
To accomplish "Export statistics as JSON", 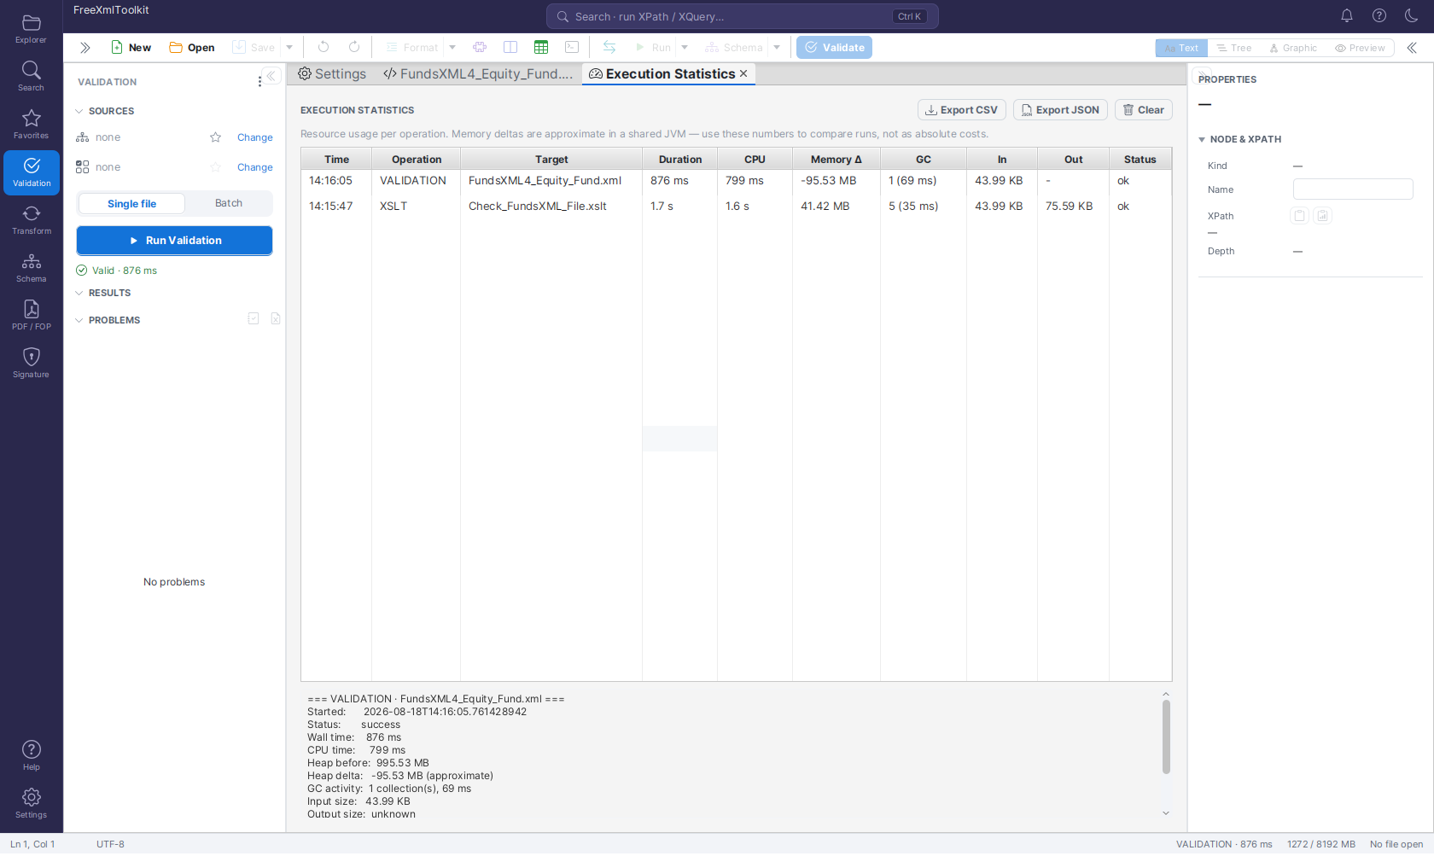I will tap(1060, 110).
